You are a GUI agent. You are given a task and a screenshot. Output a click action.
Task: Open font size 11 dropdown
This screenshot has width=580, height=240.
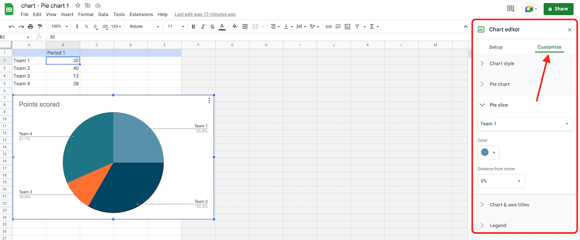(x=176, y=27)
